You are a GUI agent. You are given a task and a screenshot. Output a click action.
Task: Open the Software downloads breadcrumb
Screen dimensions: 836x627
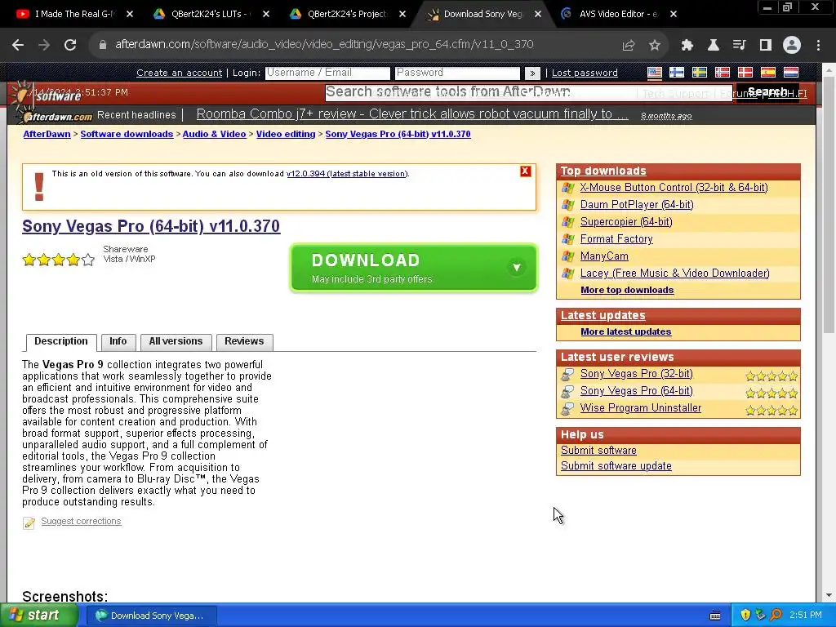pos(127,135)
